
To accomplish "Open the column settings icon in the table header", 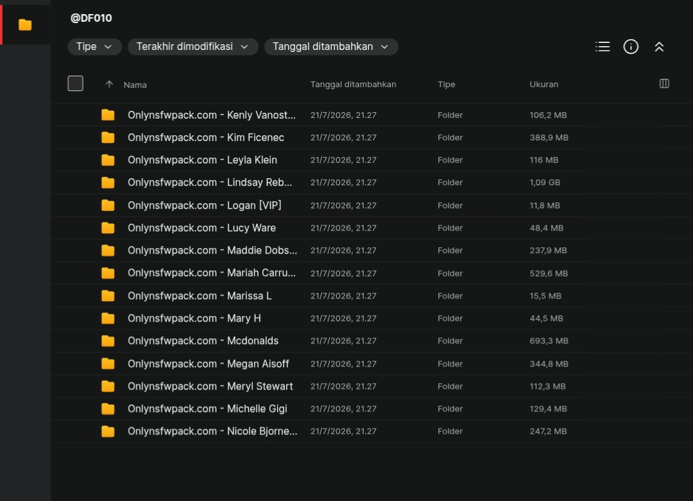I will click(x=664, y=83).
